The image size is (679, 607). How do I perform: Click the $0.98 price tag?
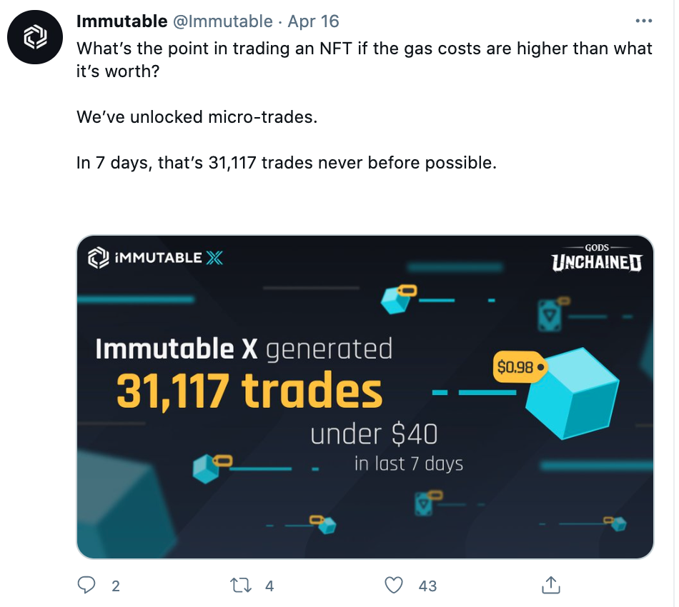point(520,367)
